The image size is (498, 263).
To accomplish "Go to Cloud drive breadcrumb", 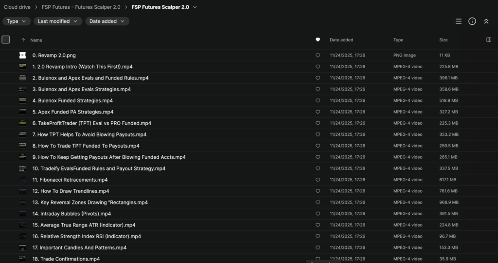I will (17, 7).
